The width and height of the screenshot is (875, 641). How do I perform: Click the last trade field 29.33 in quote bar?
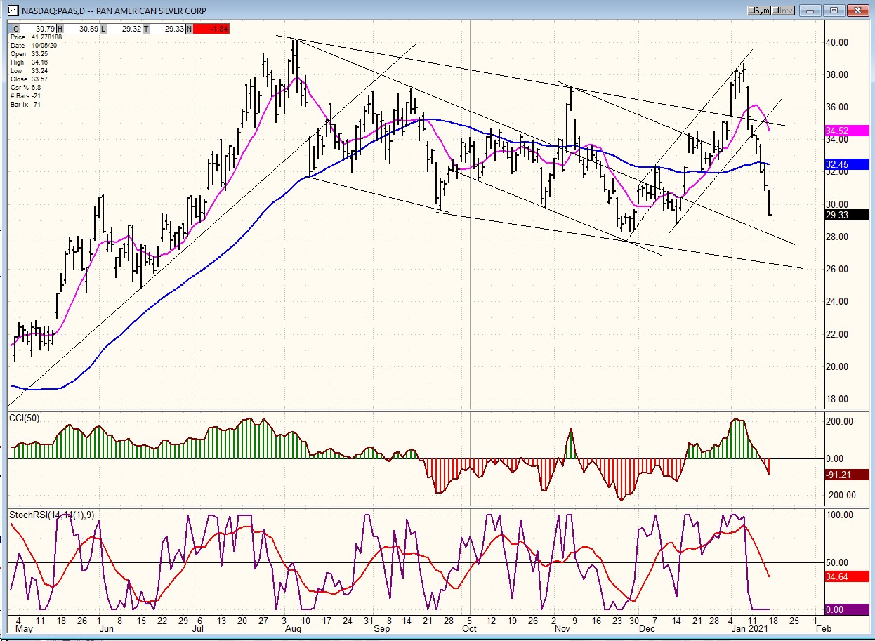(166, 28)
